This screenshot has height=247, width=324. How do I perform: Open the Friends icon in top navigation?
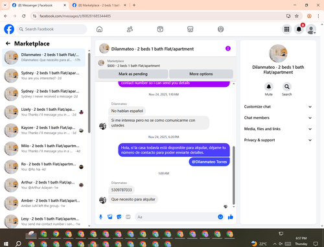coord(130,29)
